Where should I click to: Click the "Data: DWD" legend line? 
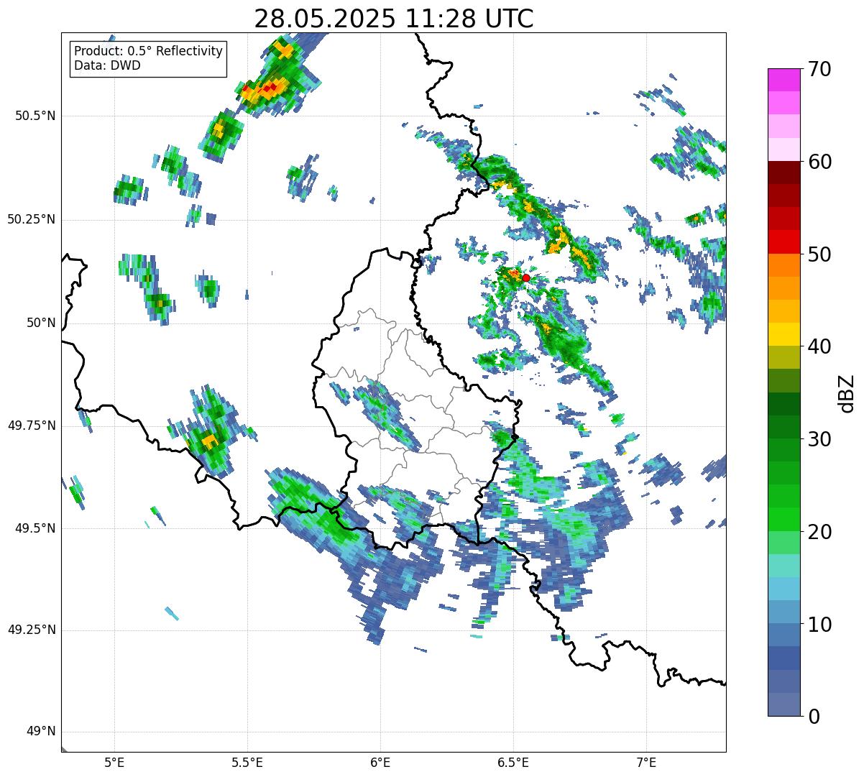[107, 65]
